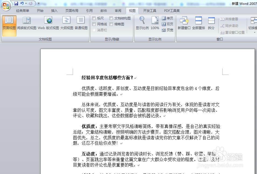
Task: Select 普通视图 draft view
Action: click(81, 23)
